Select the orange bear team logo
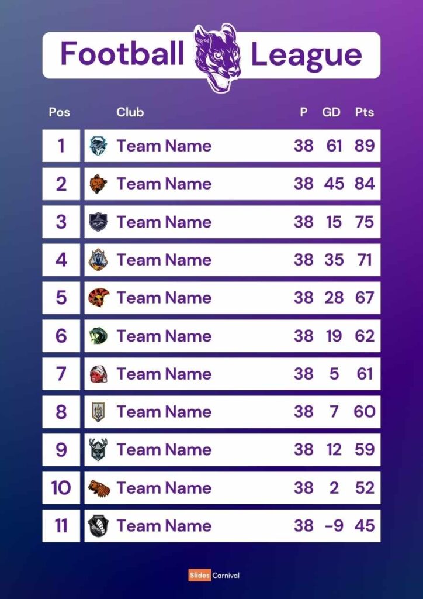423x599 pixels. click(x=98, y=184)
